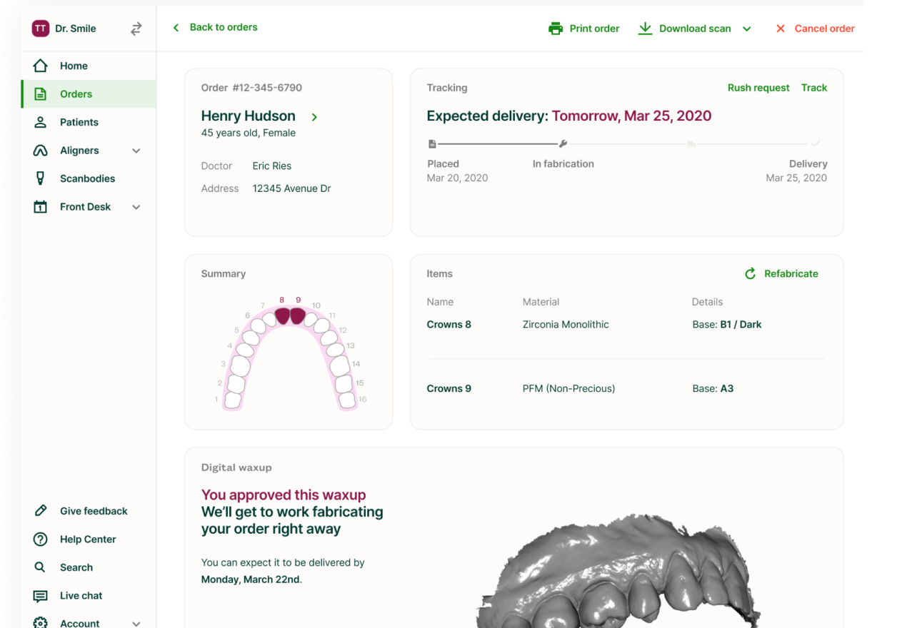Click the download arrow icon

click(x=645, y=29)
